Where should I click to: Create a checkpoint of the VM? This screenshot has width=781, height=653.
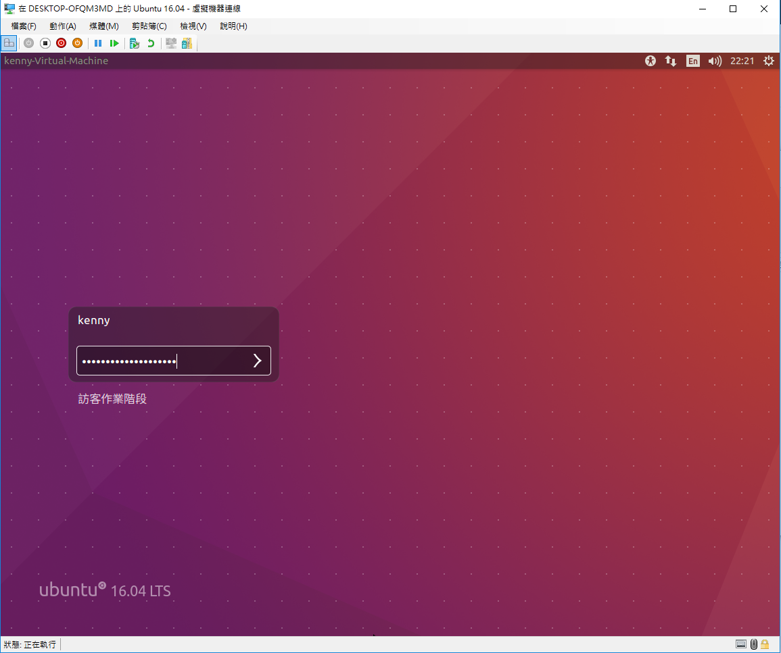tap(134, 43)
